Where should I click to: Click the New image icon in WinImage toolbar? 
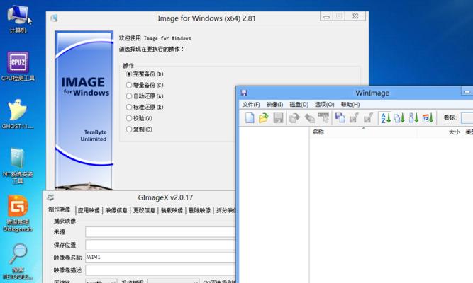[x=250, y=117]
